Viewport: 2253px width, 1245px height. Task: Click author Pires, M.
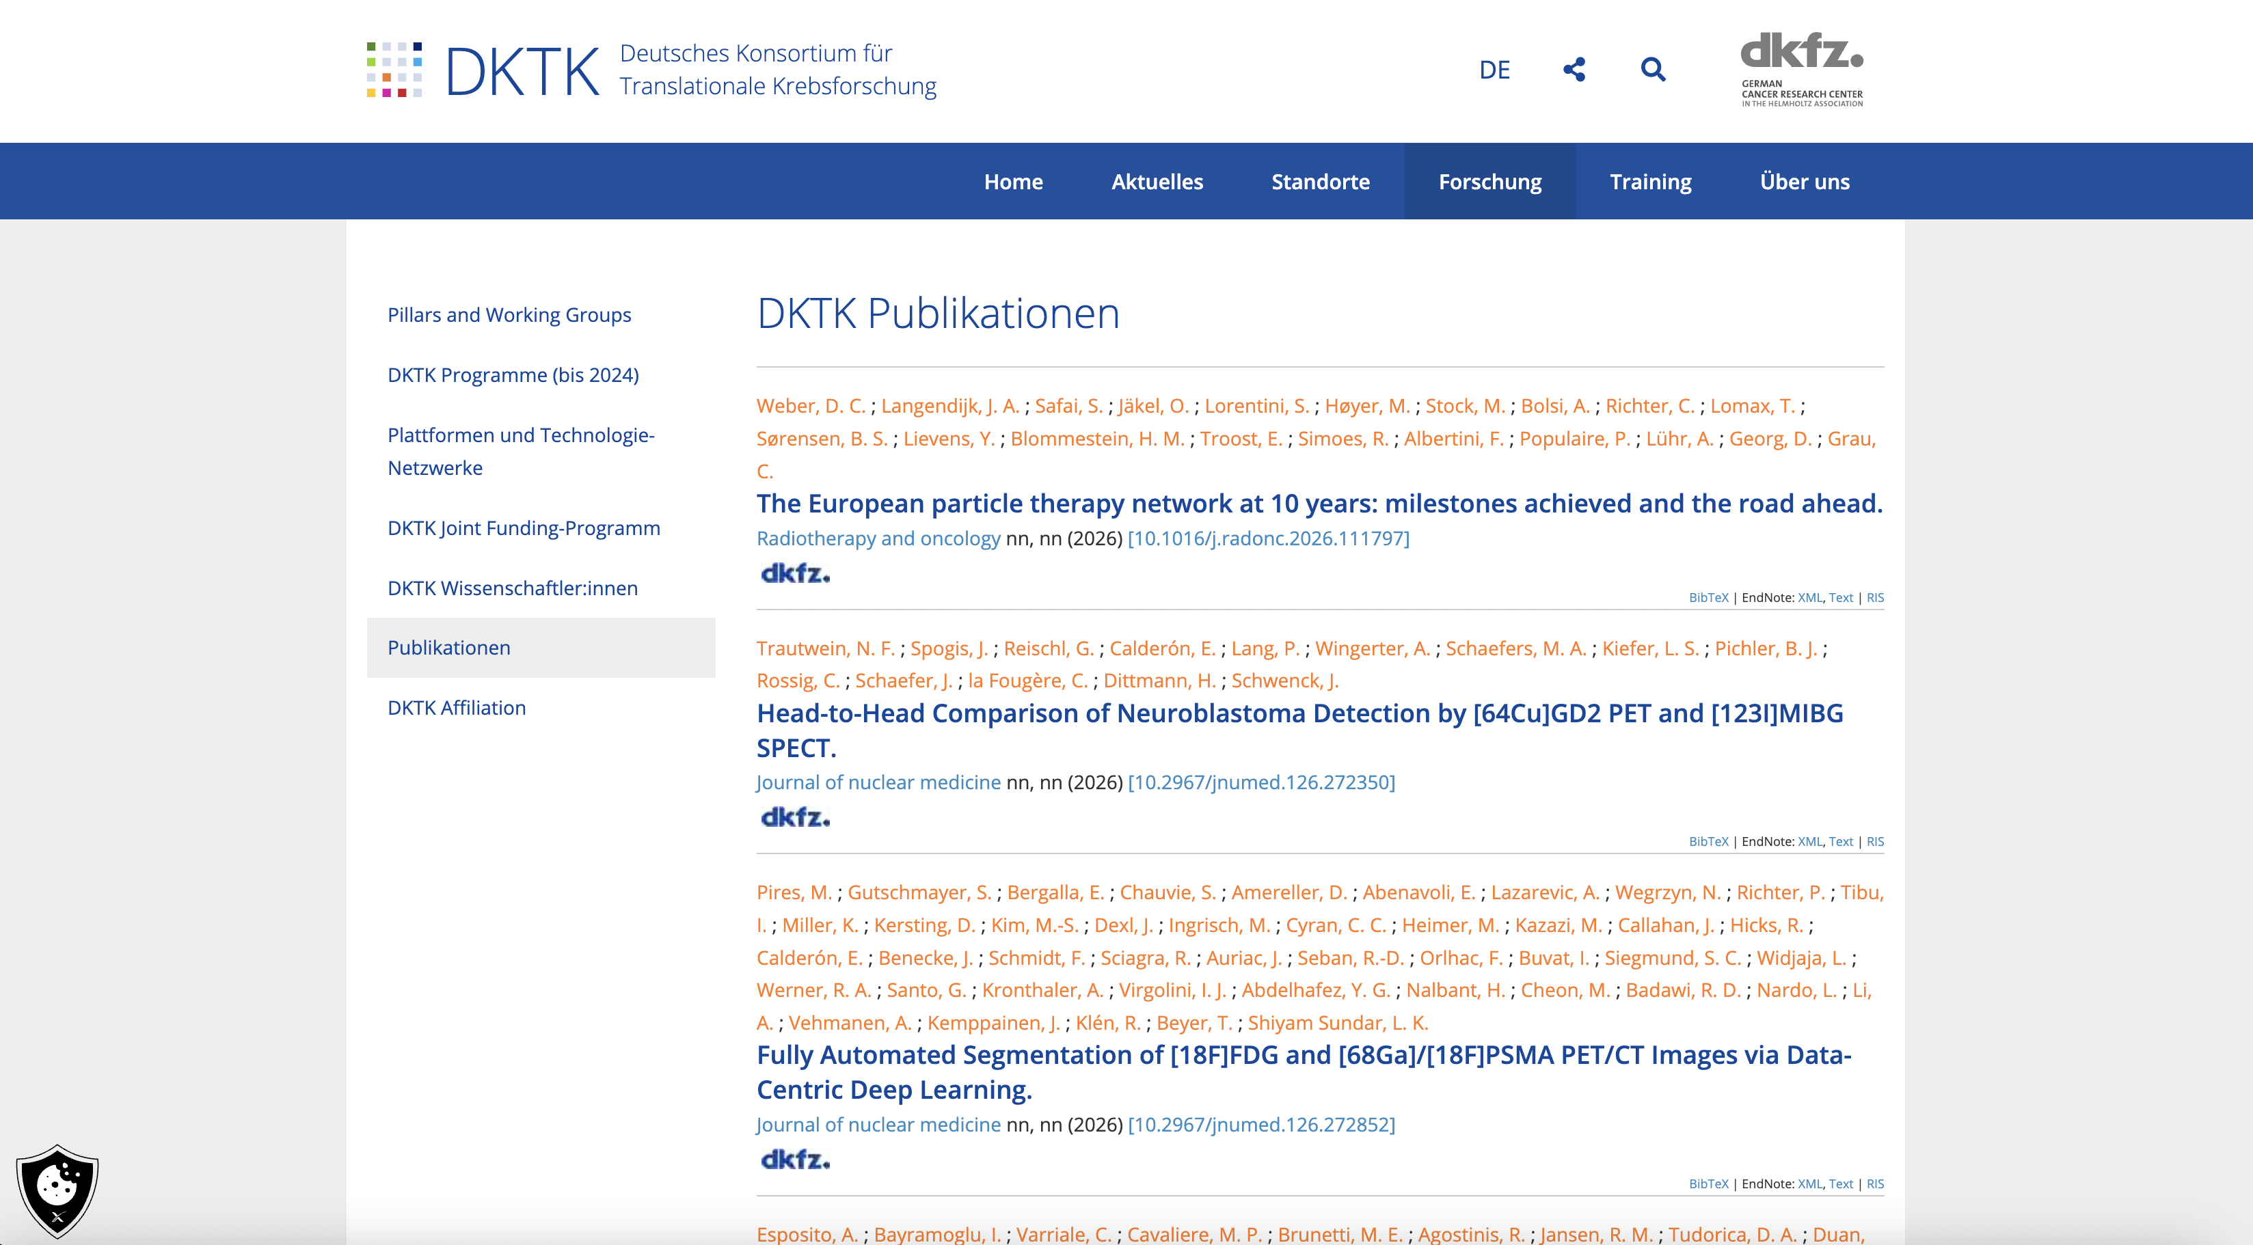[794, 892]
